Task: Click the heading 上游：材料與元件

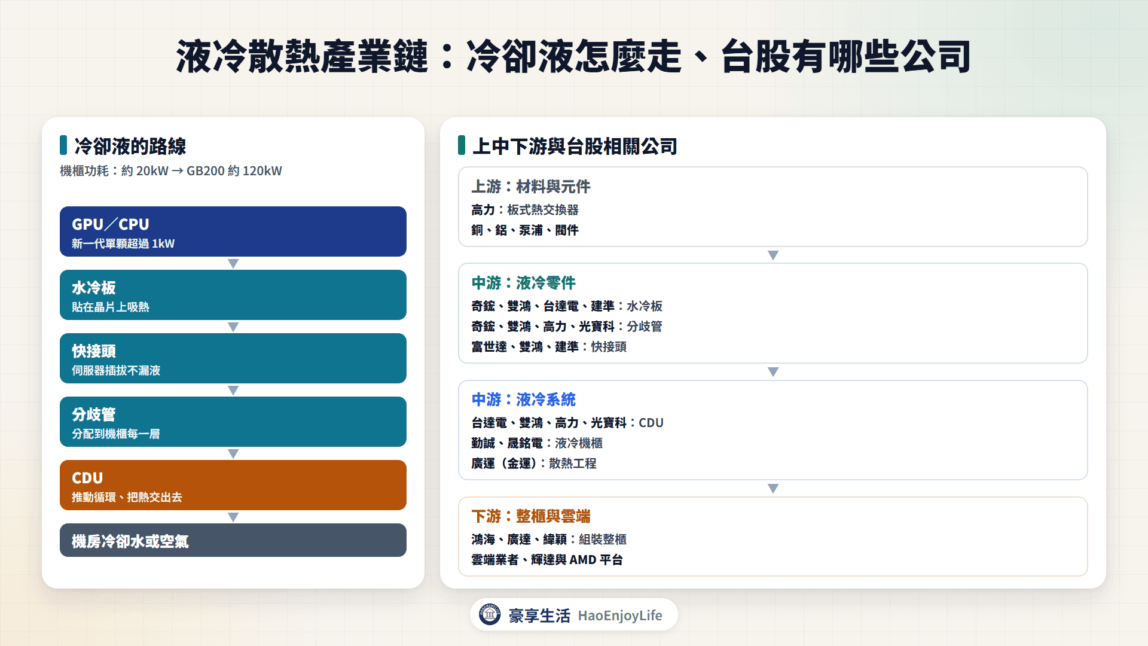Action: tap(531, 187)
